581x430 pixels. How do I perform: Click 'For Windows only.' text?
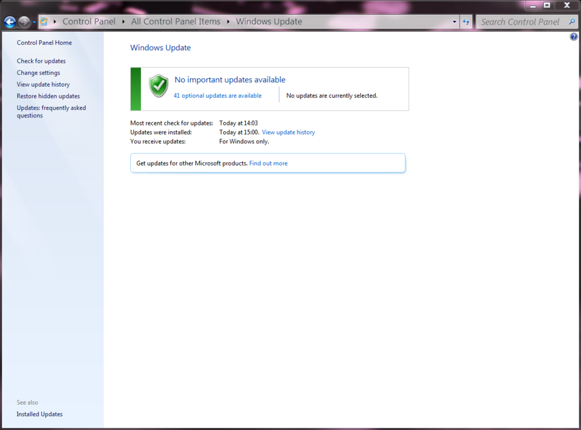click(x=244, y=142)
